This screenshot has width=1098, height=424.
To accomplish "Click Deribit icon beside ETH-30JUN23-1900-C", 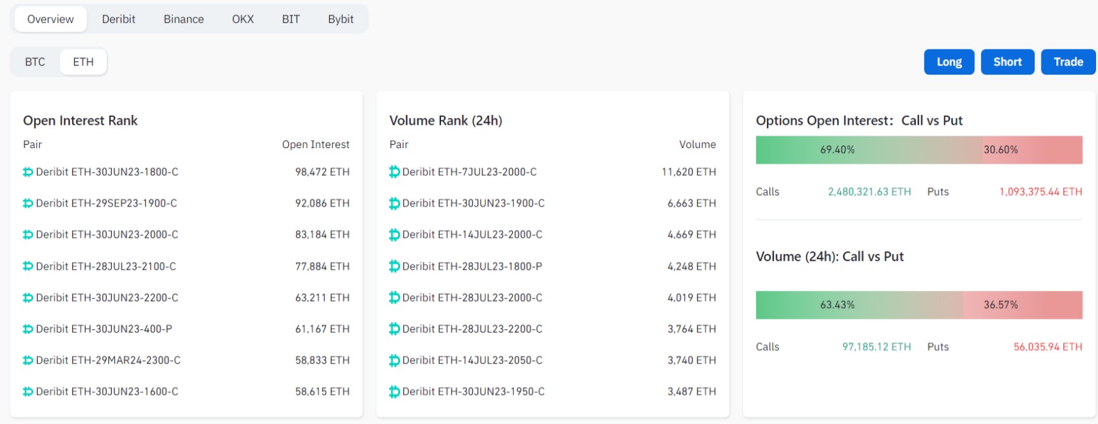I will [x=394, y=203].
